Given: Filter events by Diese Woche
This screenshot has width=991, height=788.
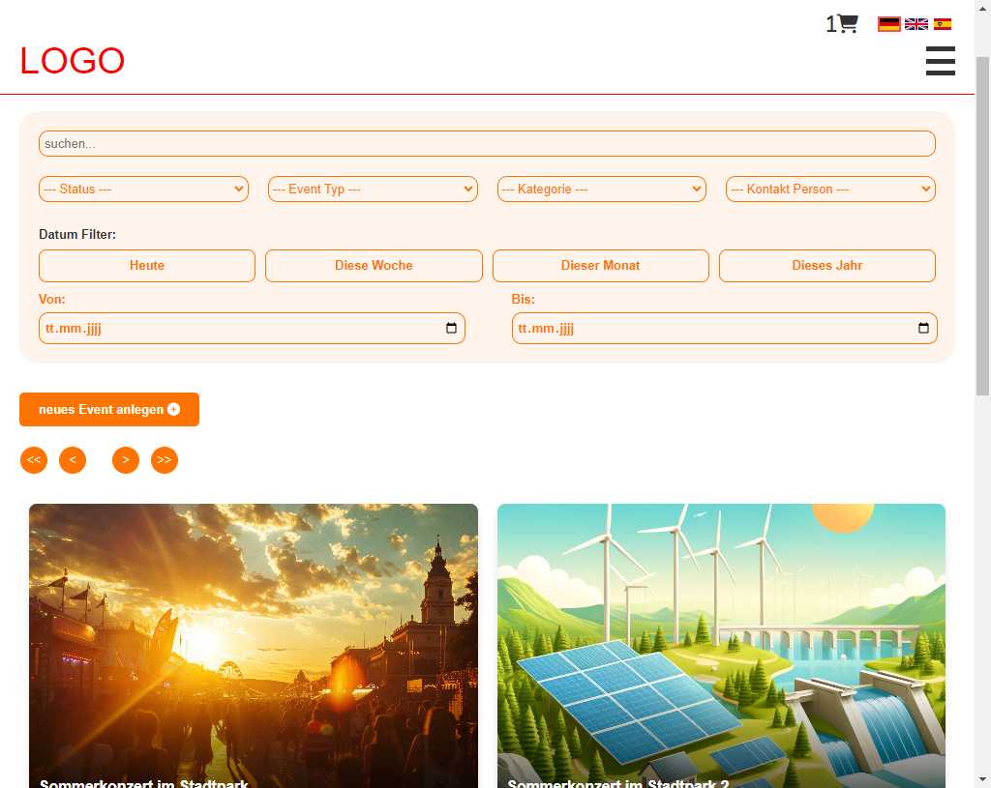Looking at the screenshot, I should point(374,266).
